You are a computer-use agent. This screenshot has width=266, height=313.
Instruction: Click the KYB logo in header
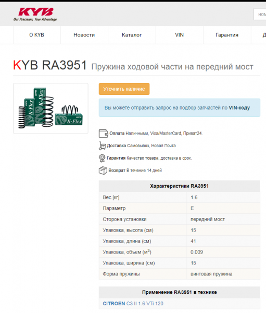pos(35,15)
